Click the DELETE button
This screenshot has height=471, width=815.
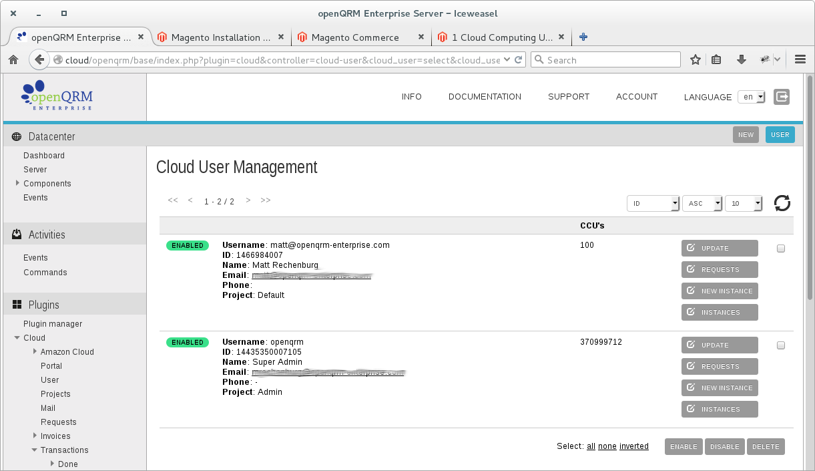coord(766,447)
